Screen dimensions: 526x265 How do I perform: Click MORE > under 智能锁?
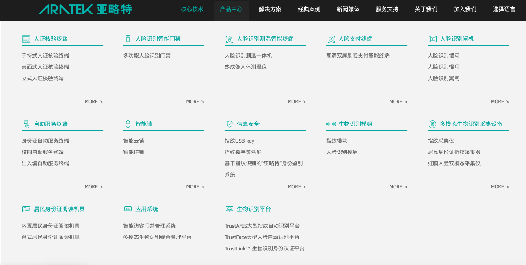click(x=195, y=187)
